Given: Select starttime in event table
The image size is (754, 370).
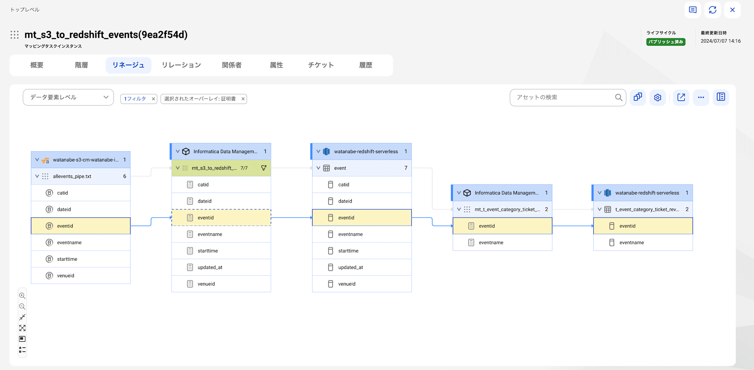Looking at the screenshot, I should pos(362,251).
